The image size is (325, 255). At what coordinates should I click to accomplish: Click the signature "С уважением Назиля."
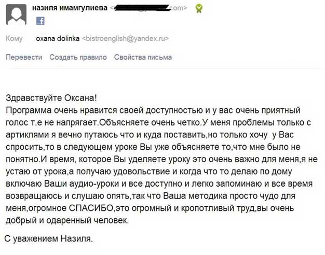pos(48,238)
